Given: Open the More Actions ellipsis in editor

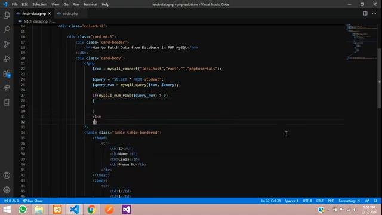Looking at the screenshot, I should tap(374, 13).
